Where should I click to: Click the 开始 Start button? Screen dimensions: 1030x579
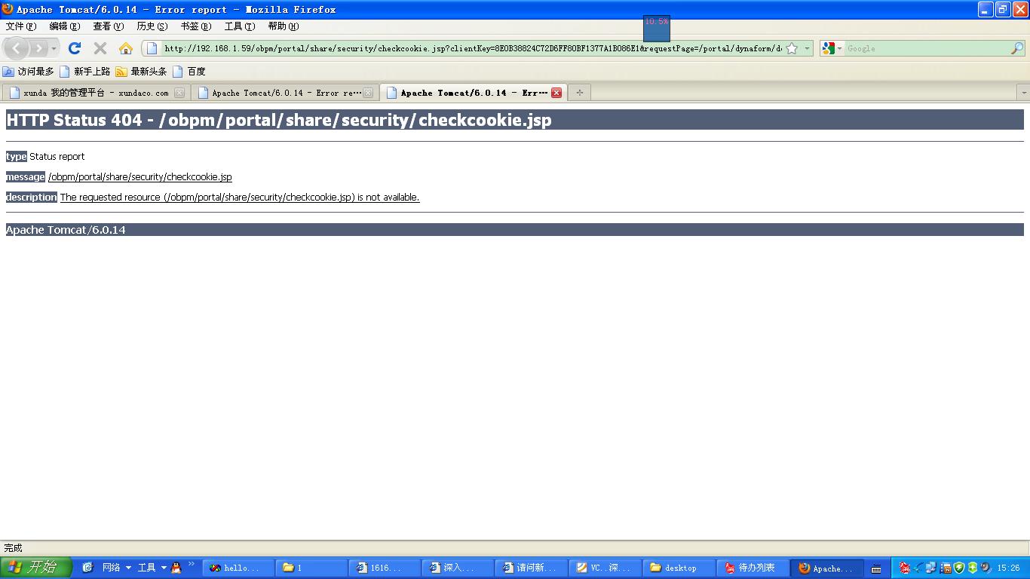tap(35, 568)
